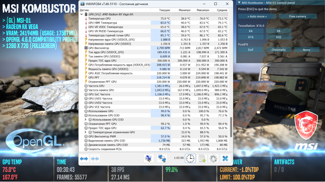
Task: Click average value 1,423.3 МГц GPU frequency
Action: [x=220, y=86]
